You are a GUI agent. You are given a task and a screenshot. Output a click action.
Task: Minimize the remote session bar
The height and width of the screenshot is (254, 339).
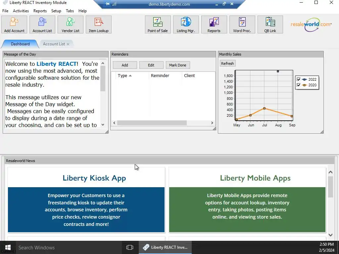pyautogui.click(x=217, y=4)
